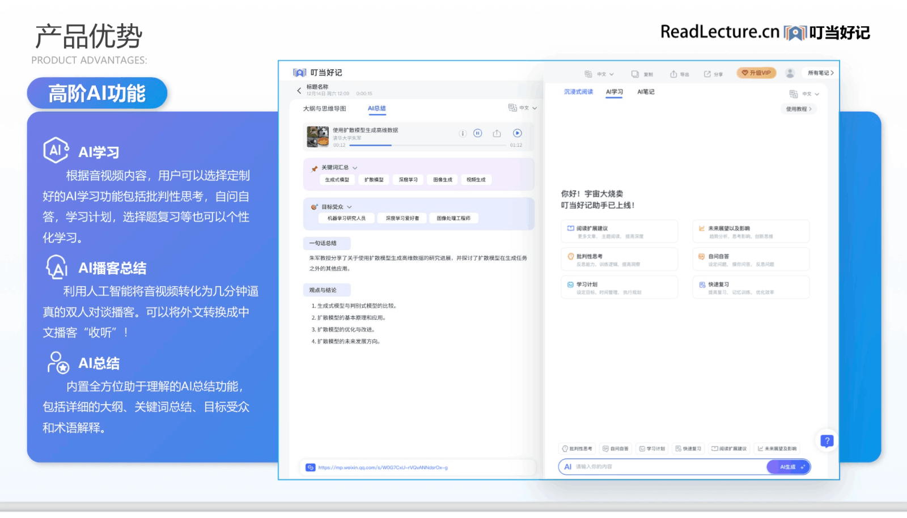
Task: Click the 复制 copy button
Action: click(642, 74)
